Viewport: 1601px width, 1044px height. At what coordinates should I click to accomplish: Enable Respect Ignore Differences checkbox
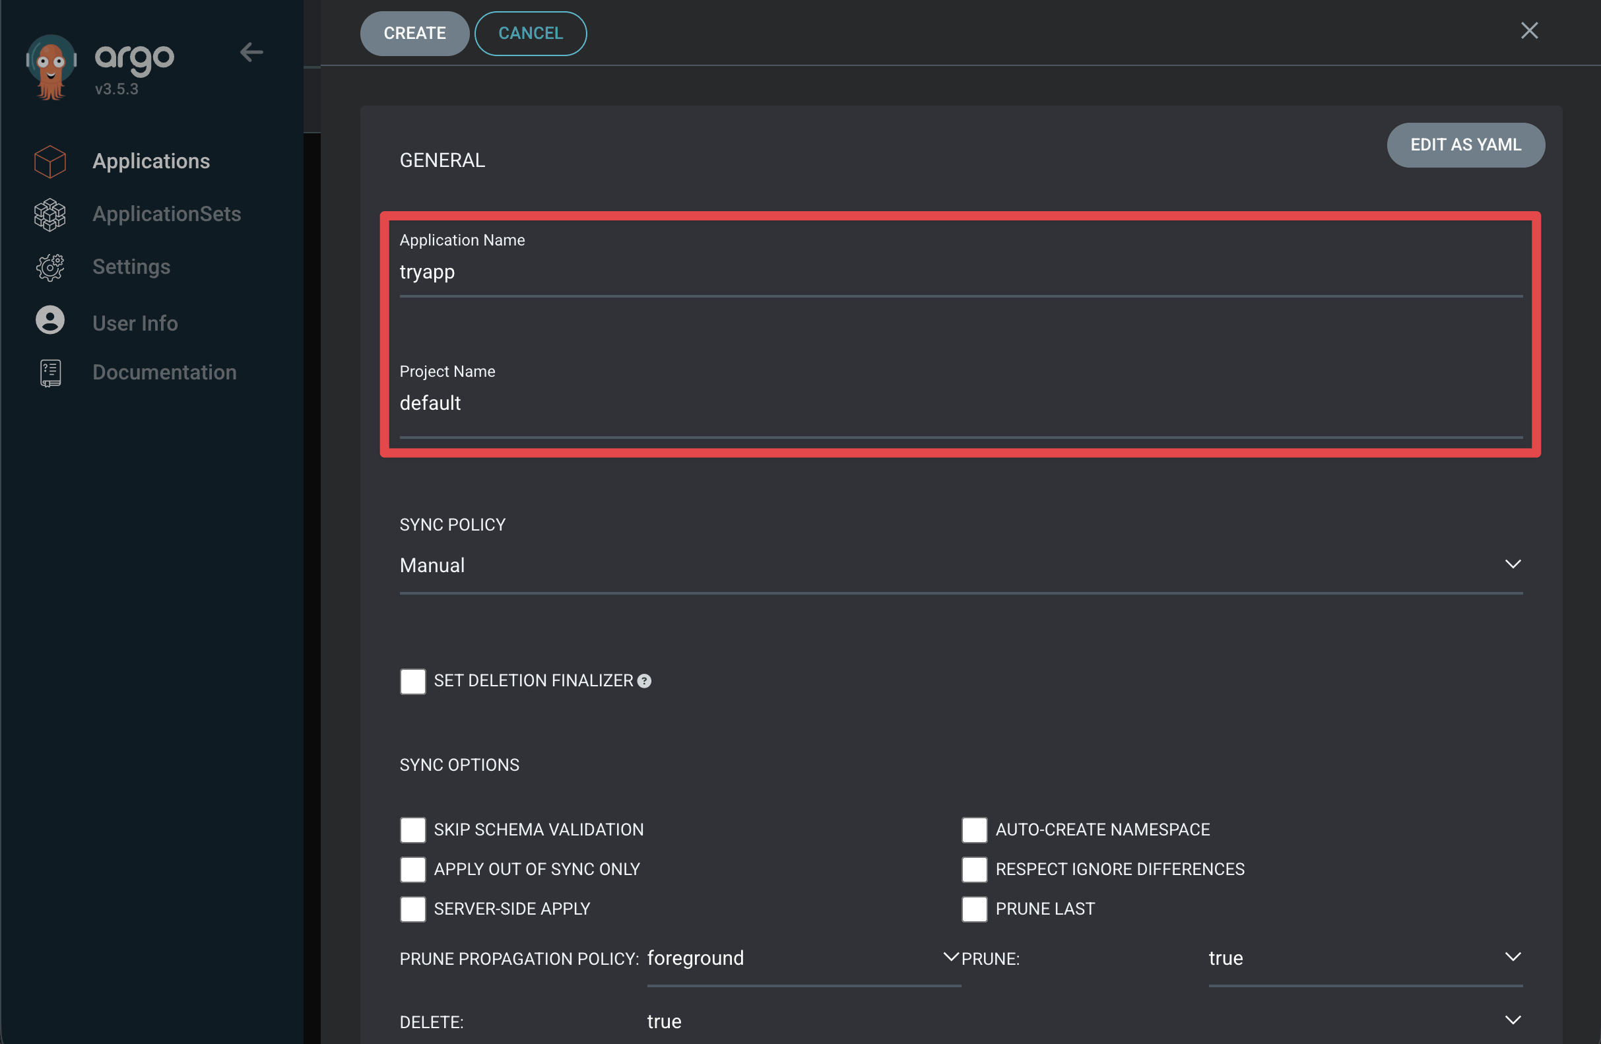[x=974, y=869]
